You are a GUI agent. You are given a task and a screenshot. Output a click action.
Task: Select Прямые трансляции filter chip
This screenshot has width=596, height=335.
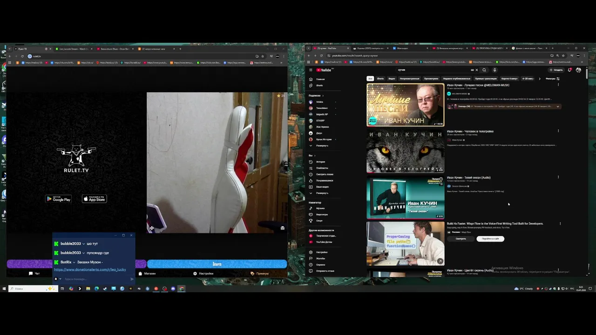486,79
